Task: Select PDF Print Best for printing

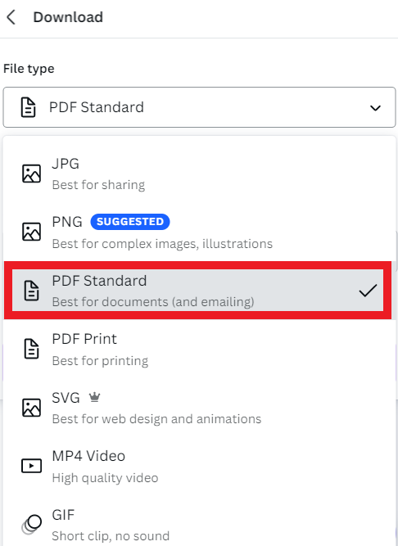Action: tap(199, 349)
